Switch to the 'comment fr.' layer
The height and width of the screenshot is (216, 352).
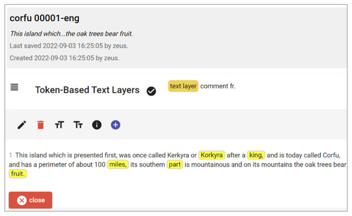point(218,86)
